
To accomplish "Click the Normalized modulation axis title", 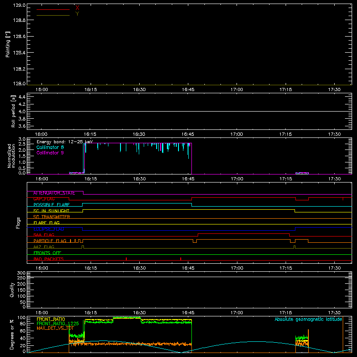I will coord(11,156).
